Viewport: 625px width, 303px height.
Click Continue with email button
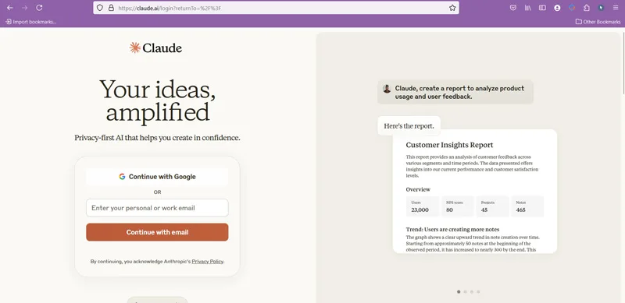(157, 232)
